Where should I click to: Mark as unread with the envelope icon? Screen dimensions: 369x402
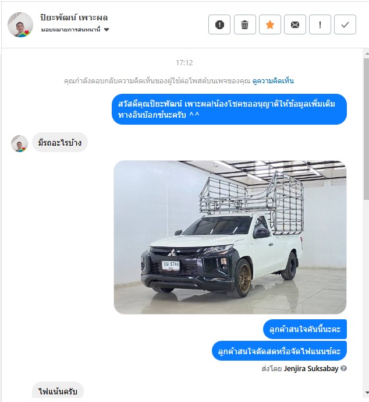click(295, 24)
